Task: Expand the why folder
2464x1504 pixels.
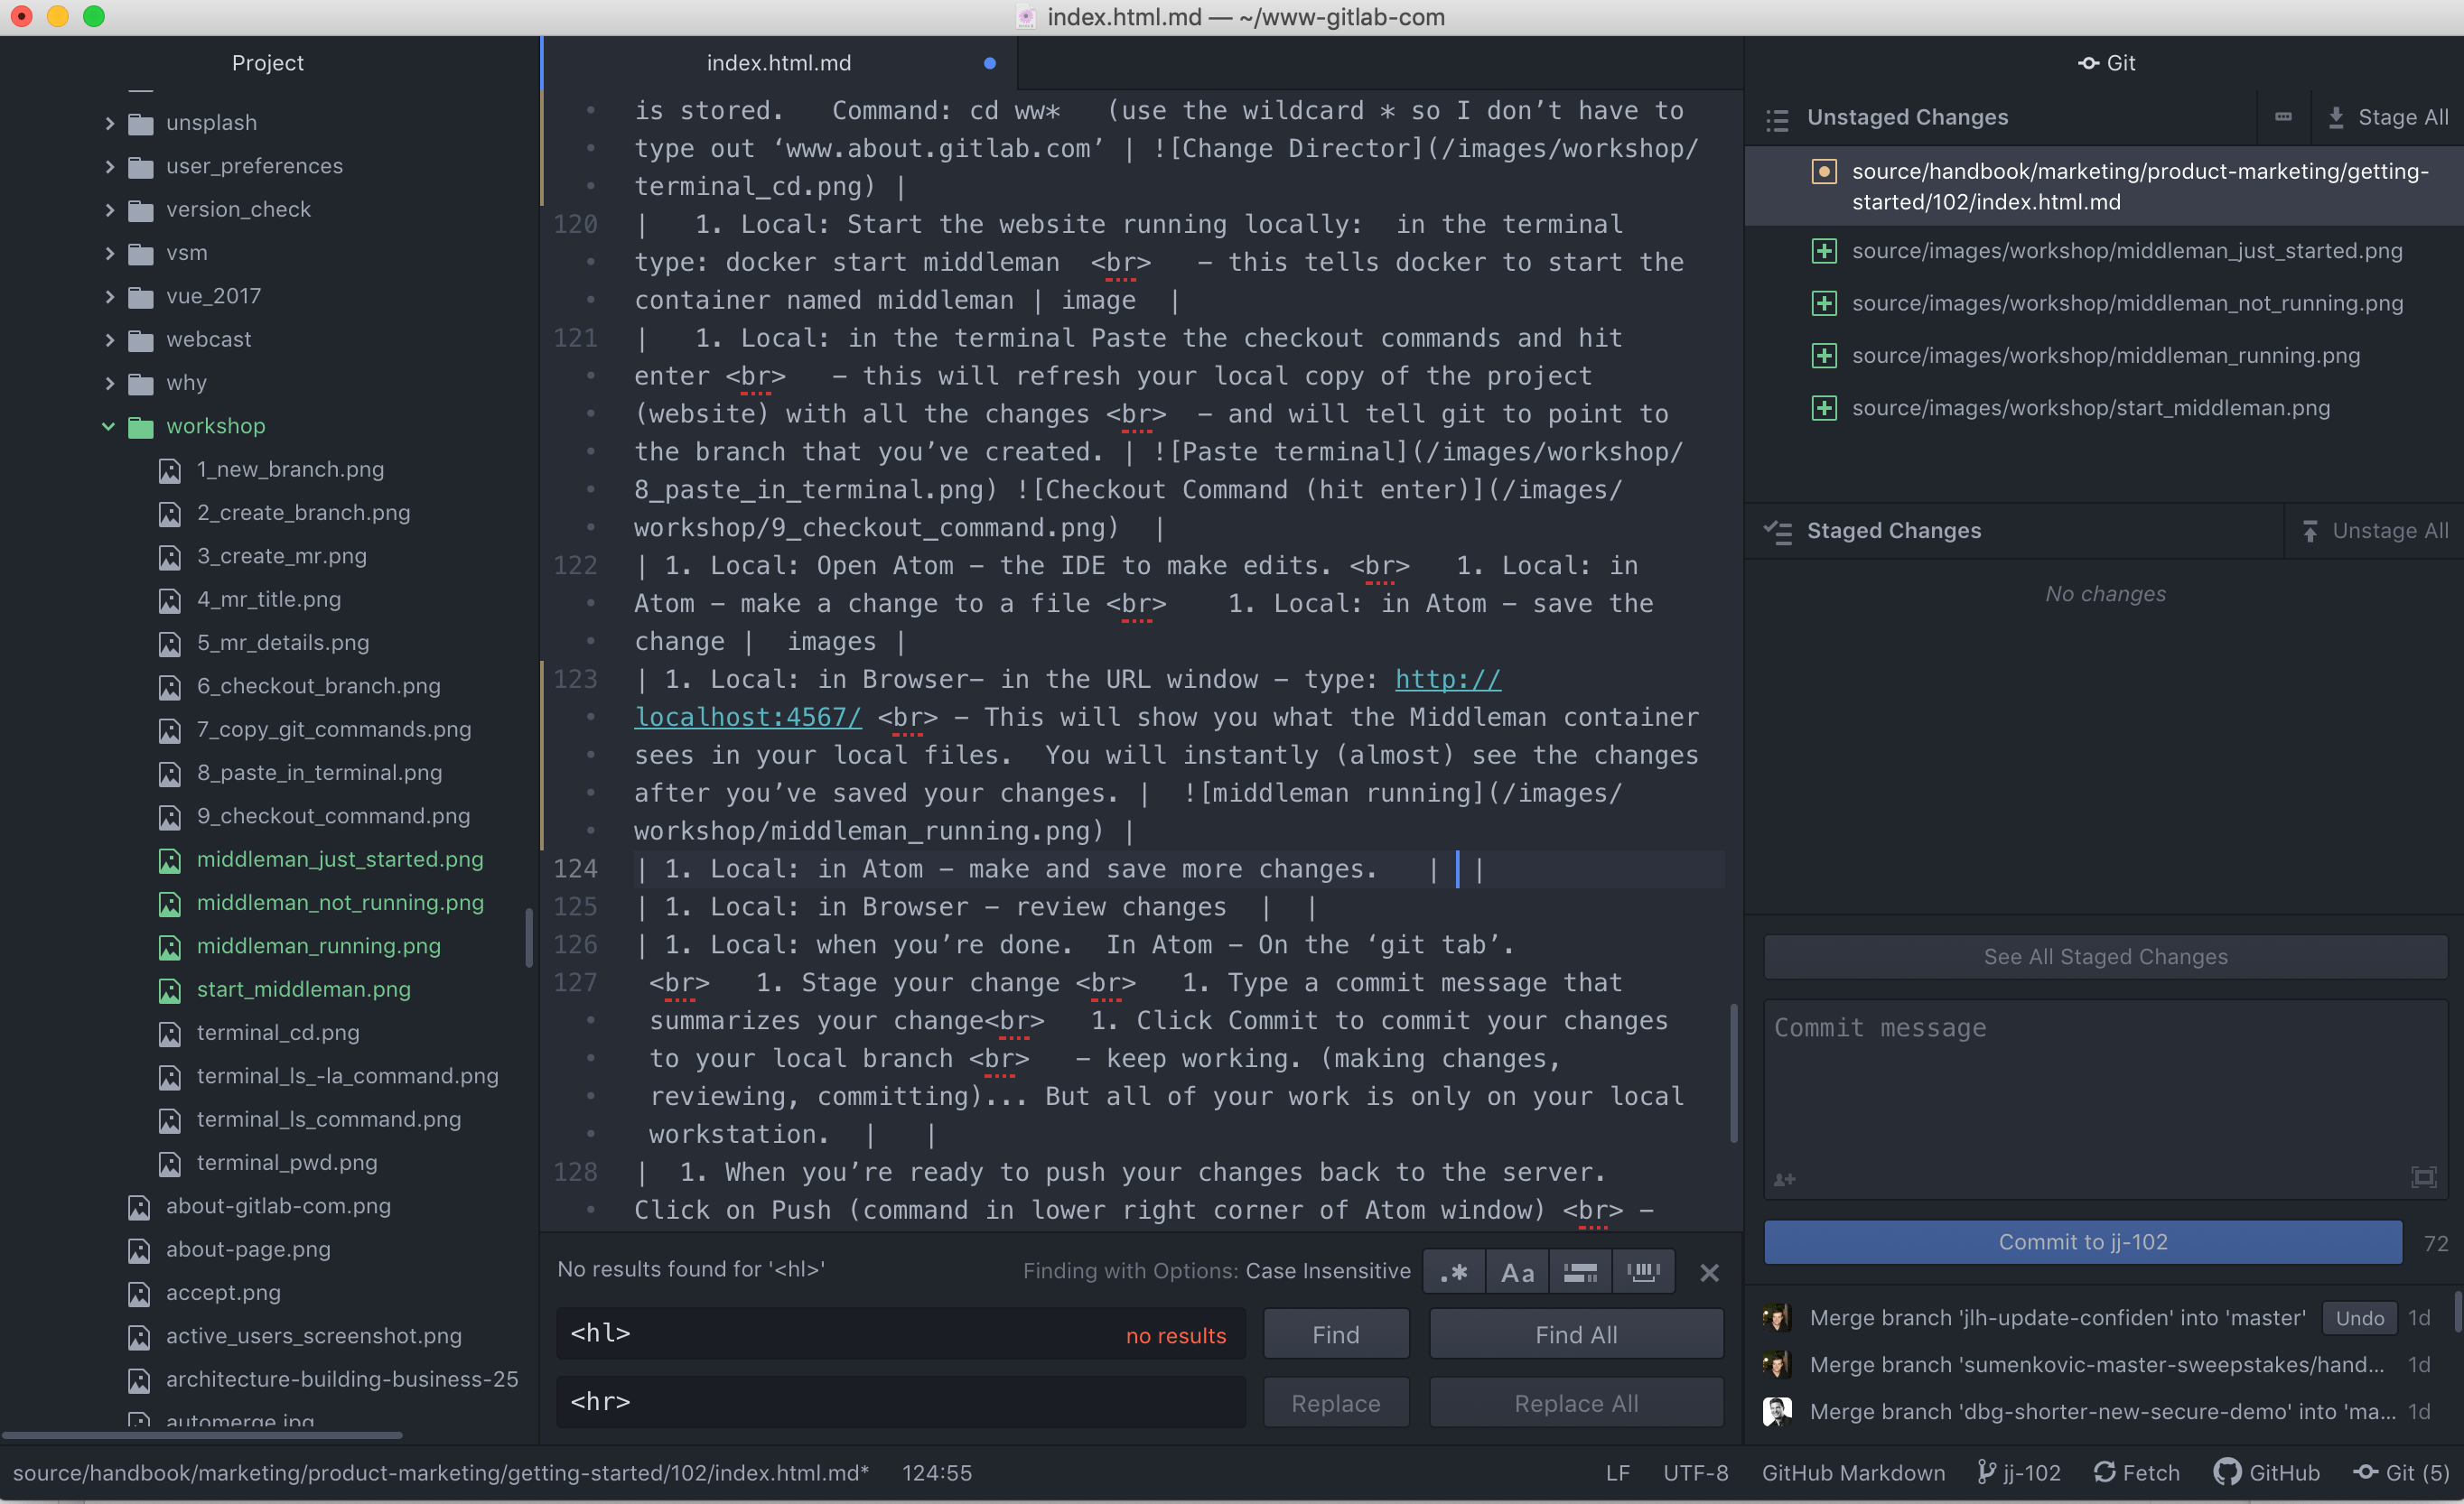Action: click(110, 383)
